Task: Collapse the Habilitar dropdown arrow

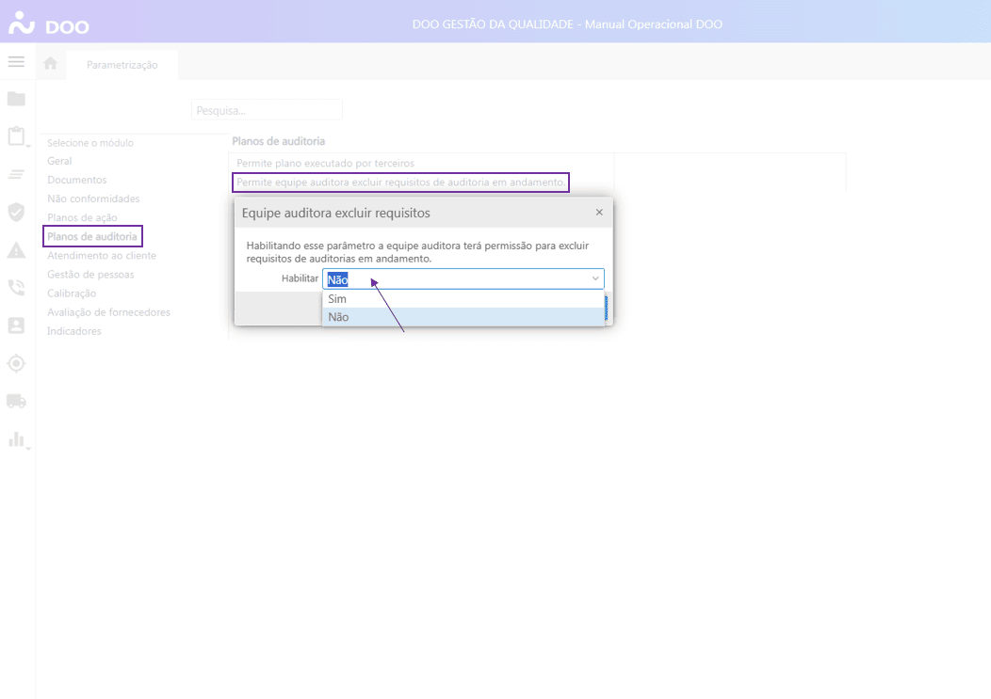Action: (595, 279)
